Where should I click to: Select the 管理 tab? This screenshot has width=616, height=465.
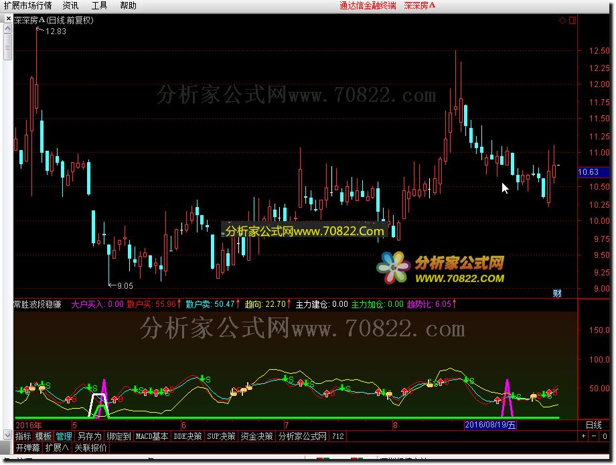pos(64,436)
